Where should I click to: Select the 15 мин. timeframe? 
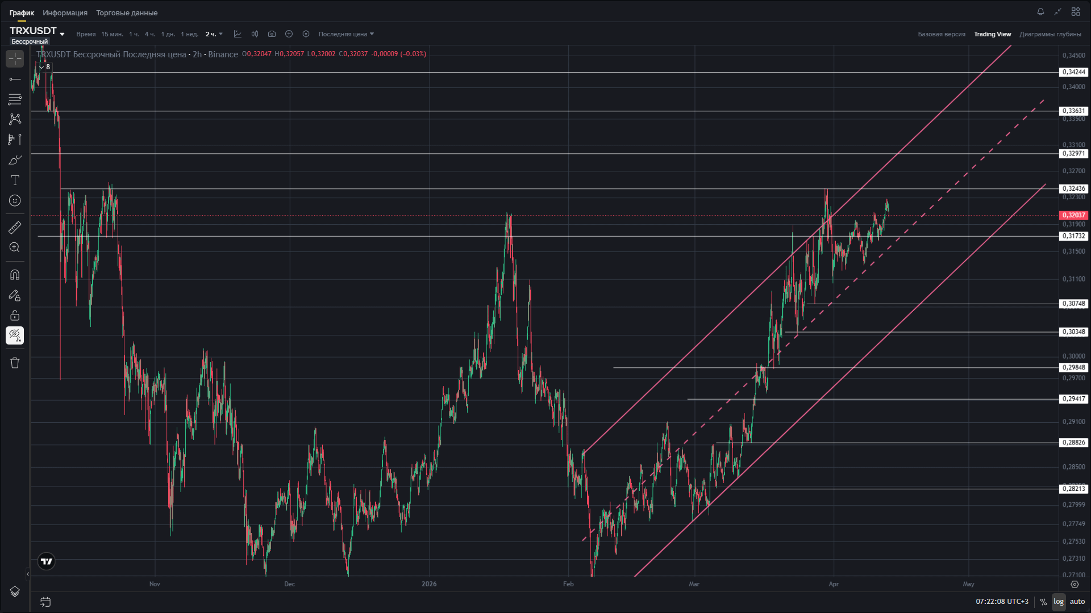[112, 34]
